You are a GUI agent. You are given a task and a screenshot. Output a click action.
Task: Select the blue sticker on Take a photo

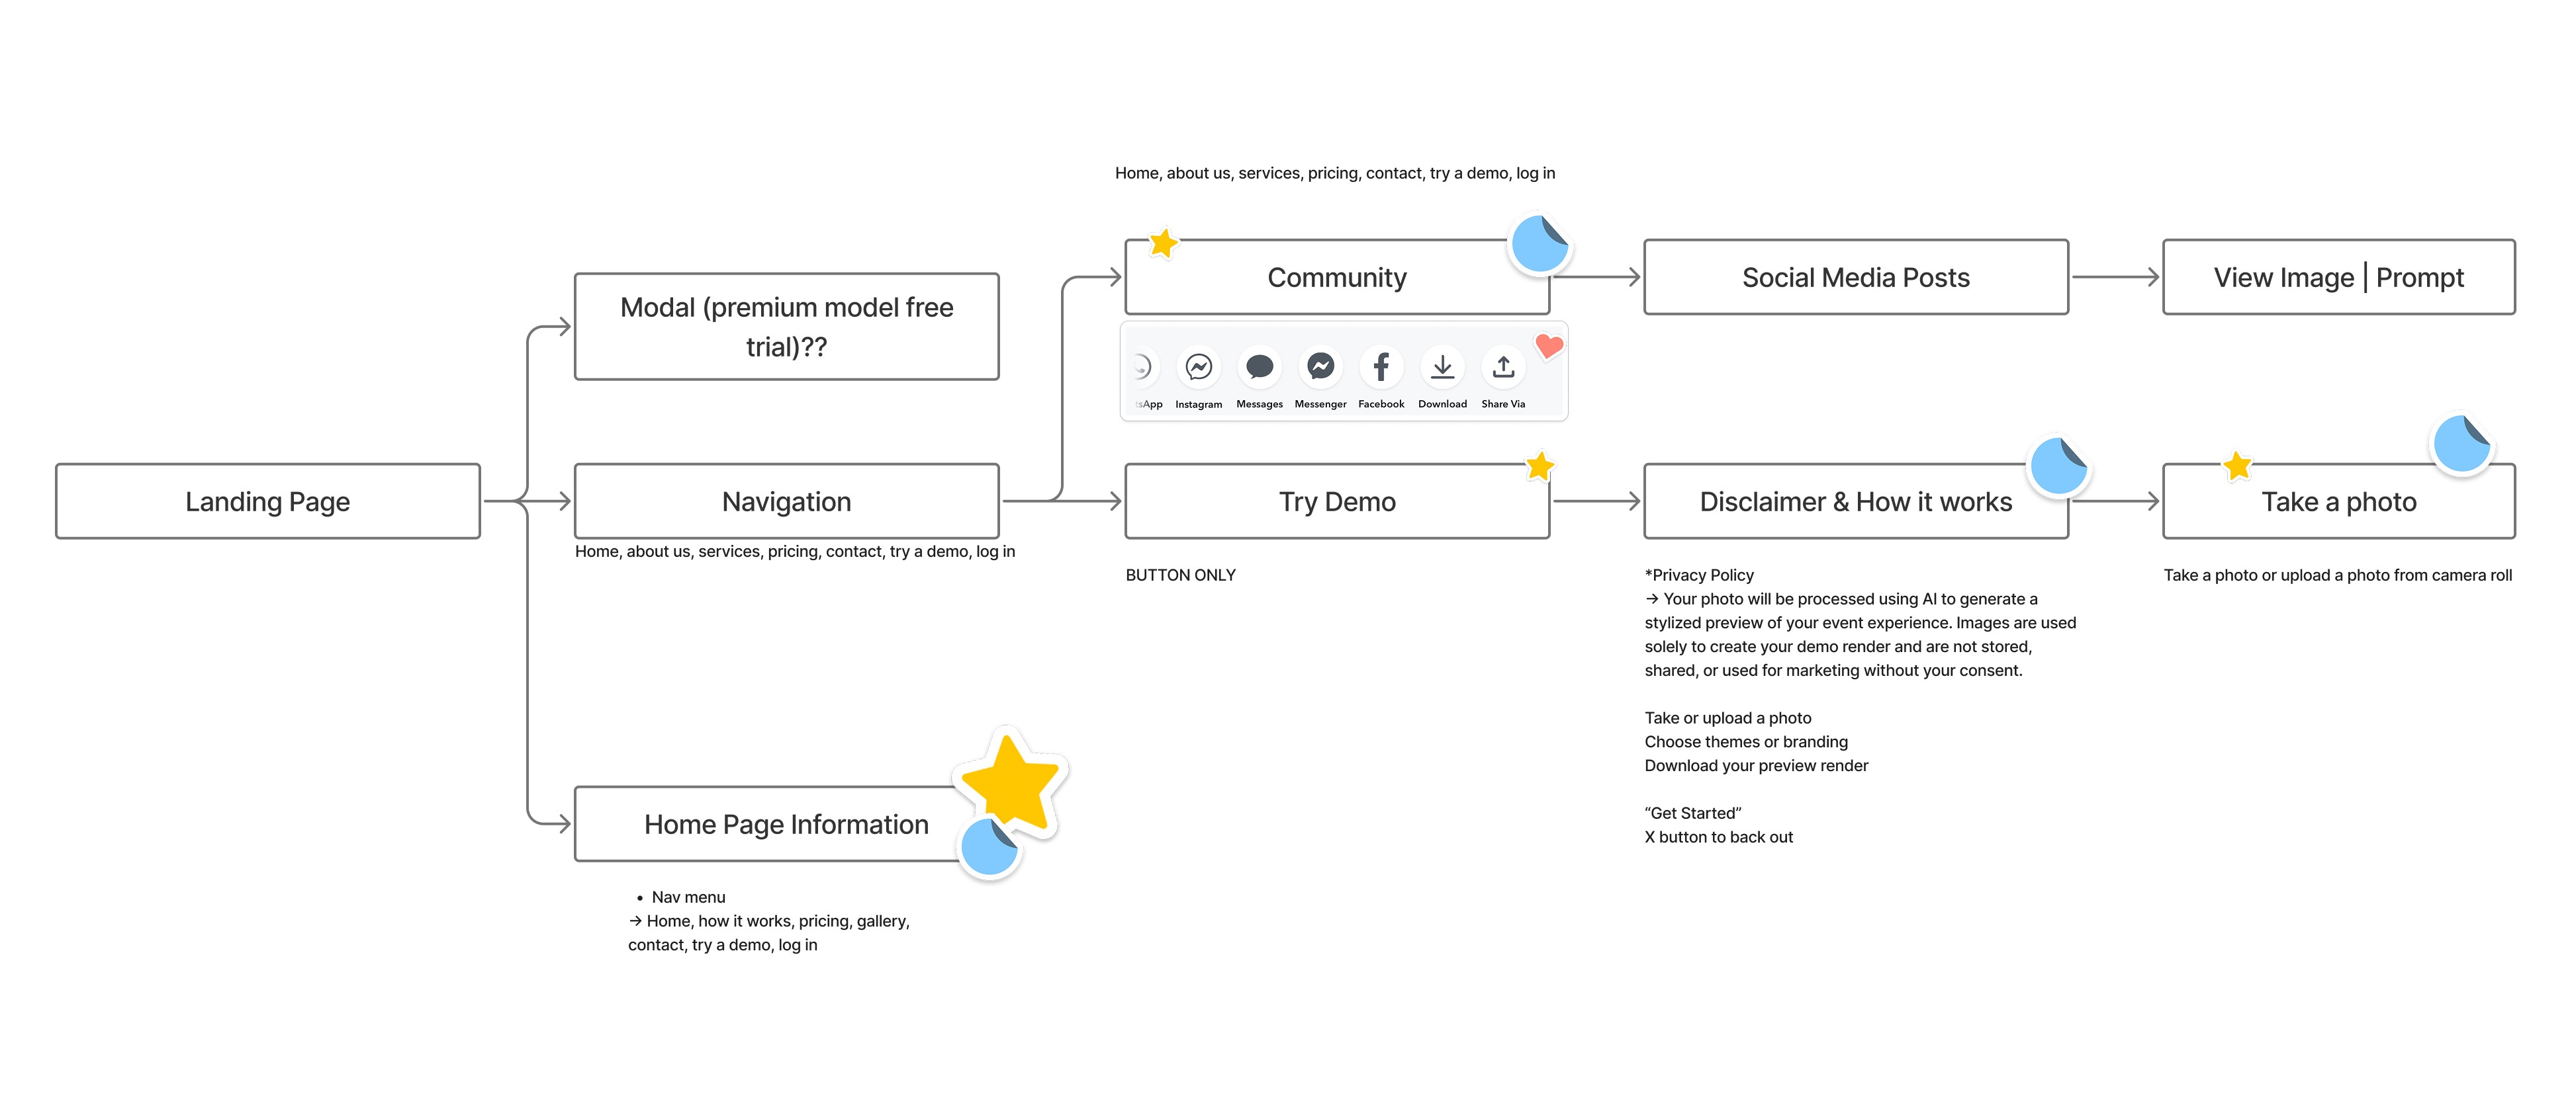point(2461,444)
